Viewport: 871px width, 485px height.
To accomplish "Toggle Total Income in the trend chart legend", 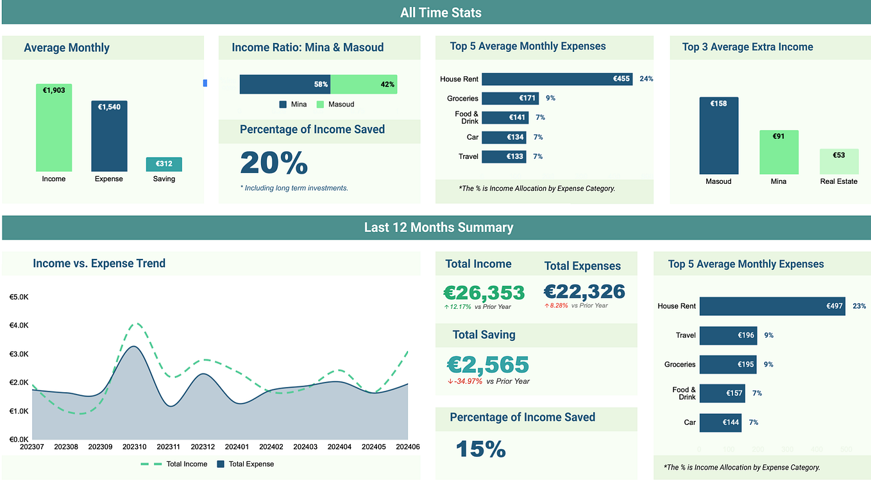I will point(185,464).
